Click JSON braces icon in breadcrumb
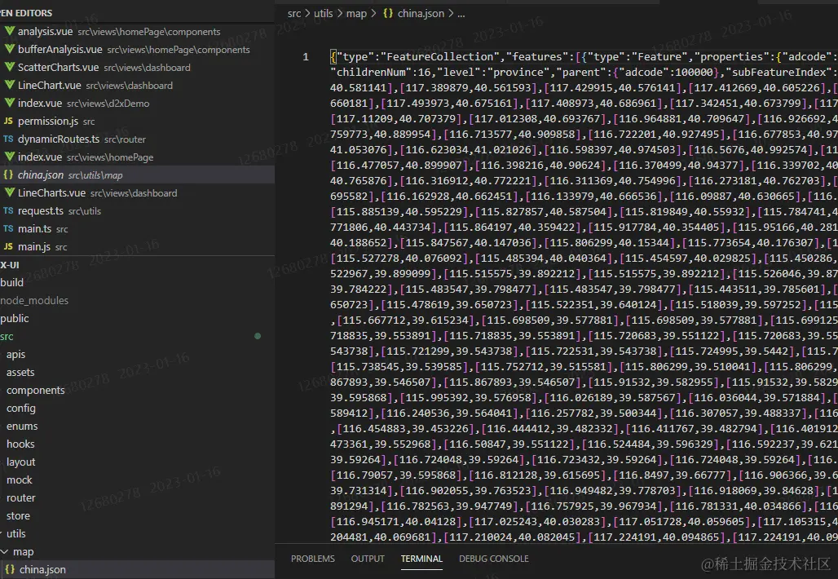Screen dimensions: 838x579 [x=388, y=13]
